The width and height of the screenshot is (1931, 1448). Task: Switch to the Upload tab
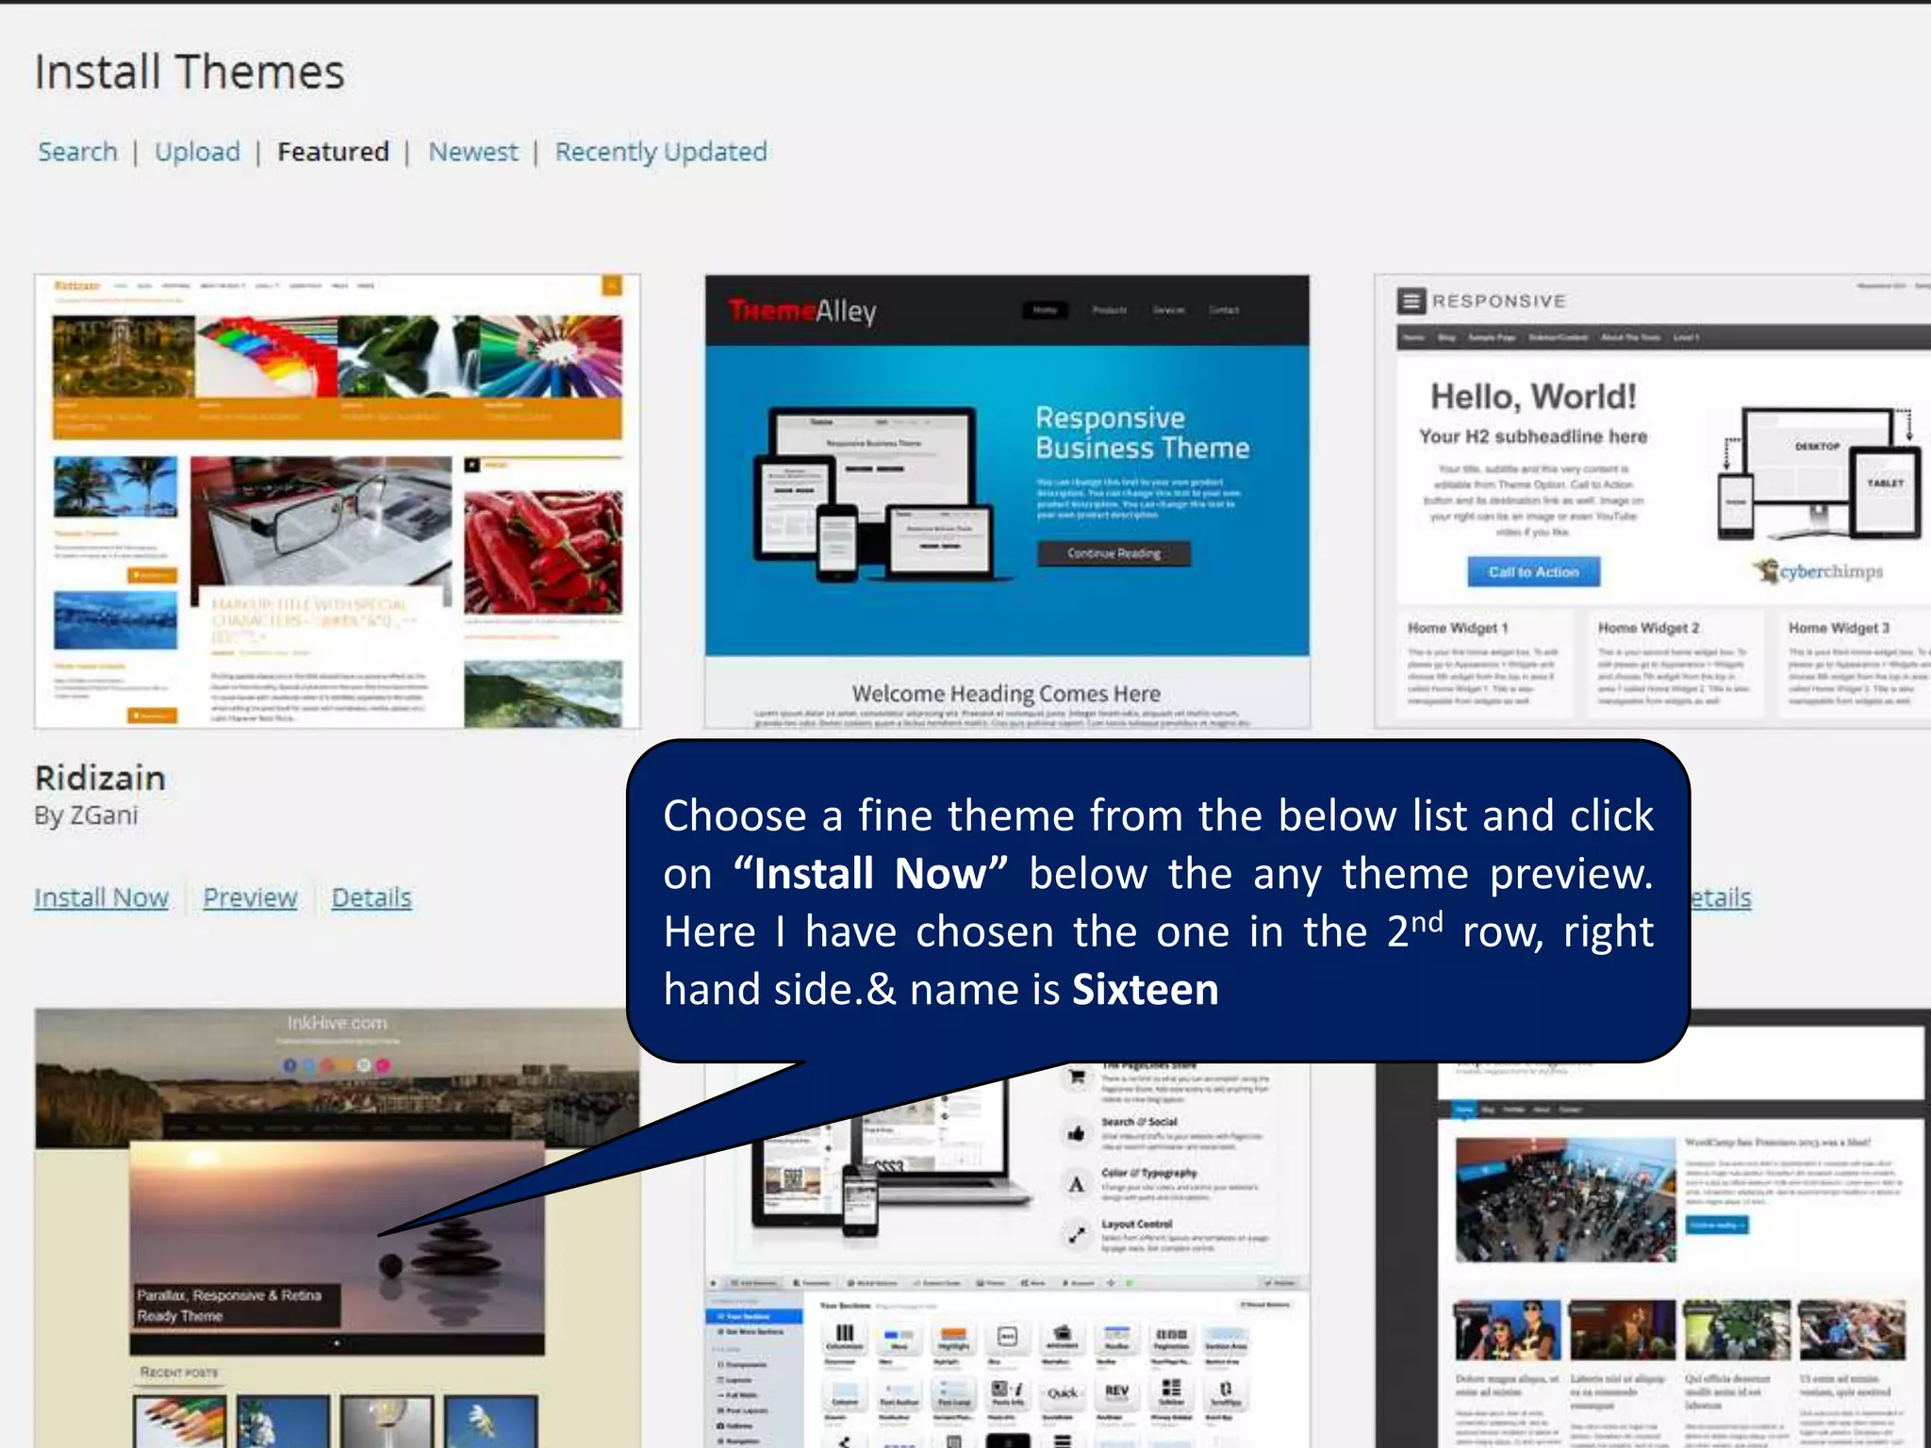pos(197,152)
